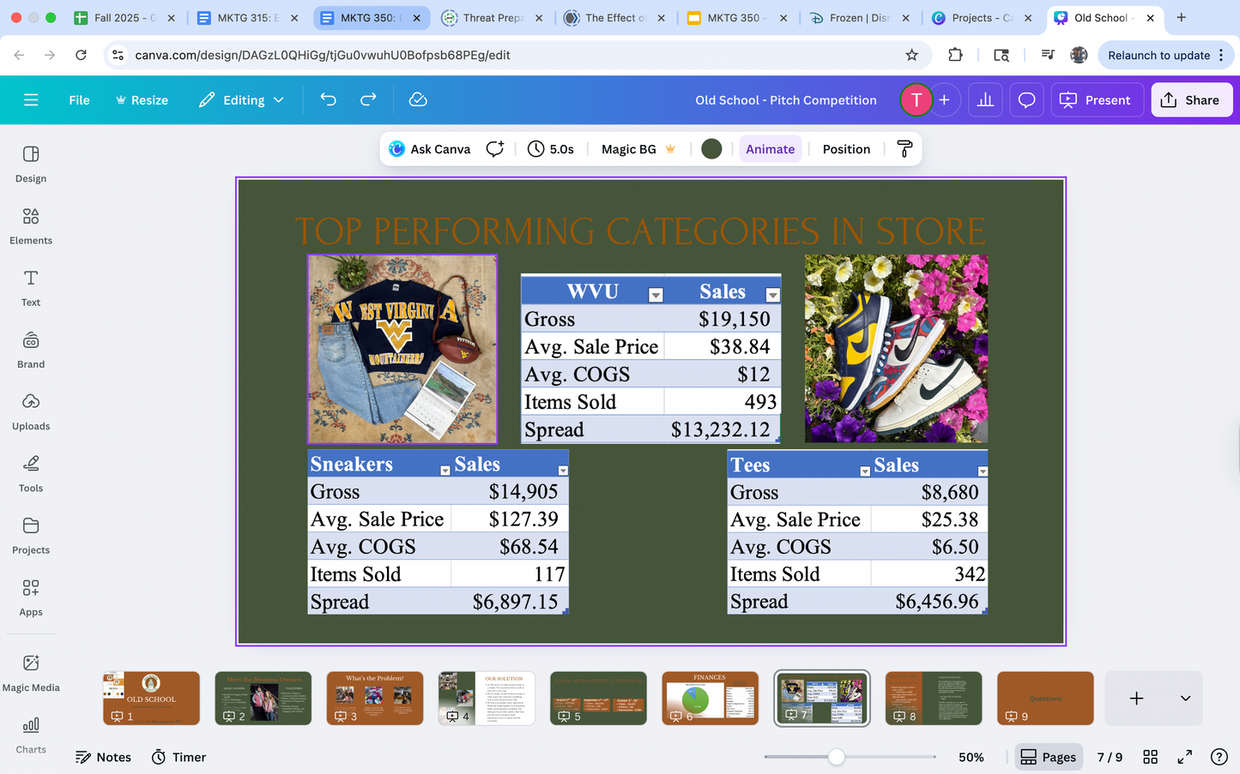Screen dimensions: 1240x774
Task: Click the dark green background color swatch
Action: tap(711, 149)
